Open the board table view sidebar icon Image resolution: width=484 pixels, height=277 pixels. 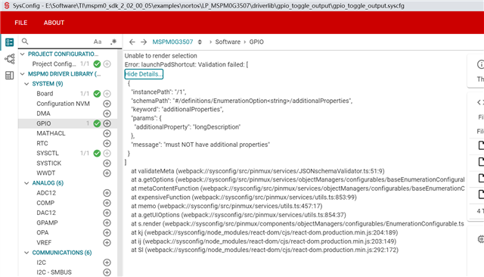[x=10, y=76]
